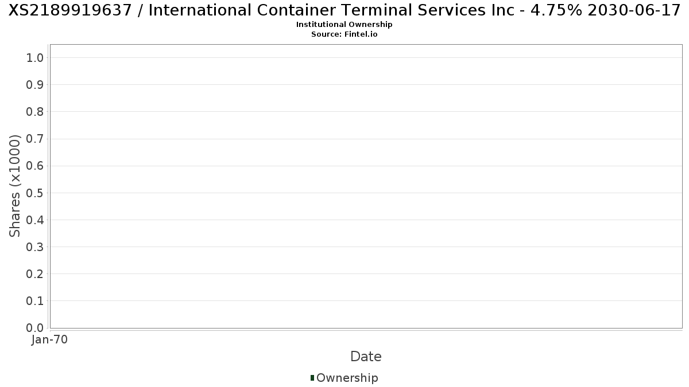
Task: Click the 0.0 y-axis tick label
Action: pyautogui.click(x=35, y=327)
